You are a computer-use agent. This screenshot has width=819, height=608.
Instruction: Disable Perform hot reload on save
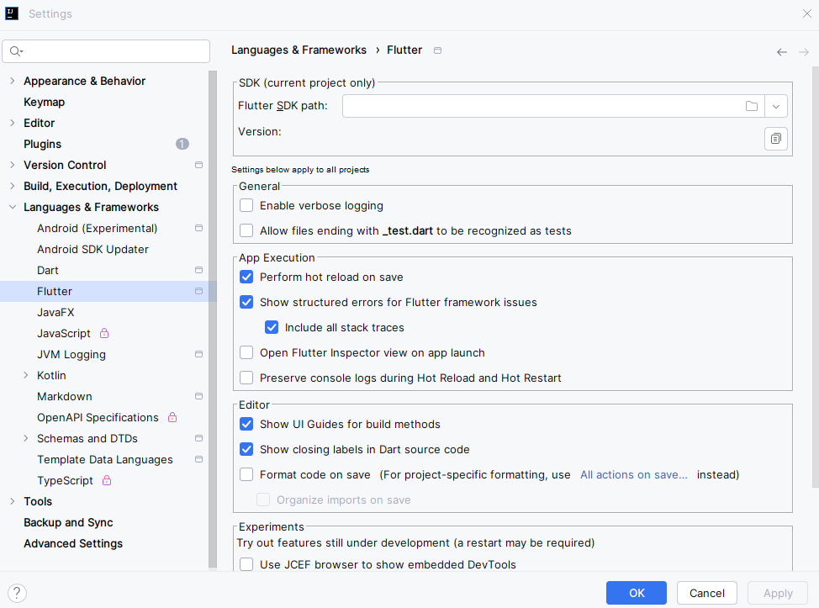246,277
